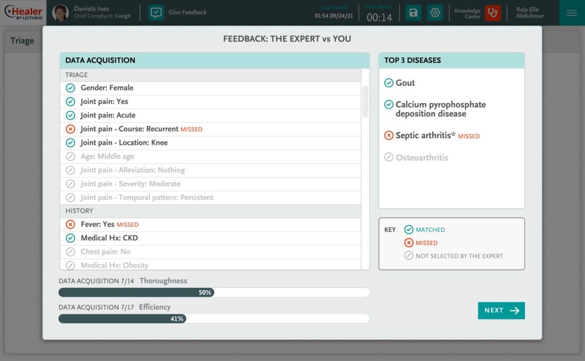Click the missed icon for Fever: Yes
585x361 pixels.
click(x=70, y=224)
